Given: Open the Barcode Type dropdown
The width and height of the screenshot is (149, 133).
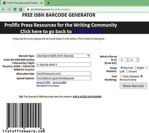Looking at the screenshot, I should [63, 56].
